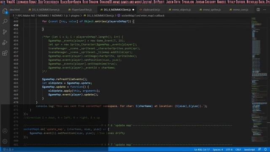
Task: Click unsaved dot on DG_6_MZMMOClient.js tab
Action: 133,10
